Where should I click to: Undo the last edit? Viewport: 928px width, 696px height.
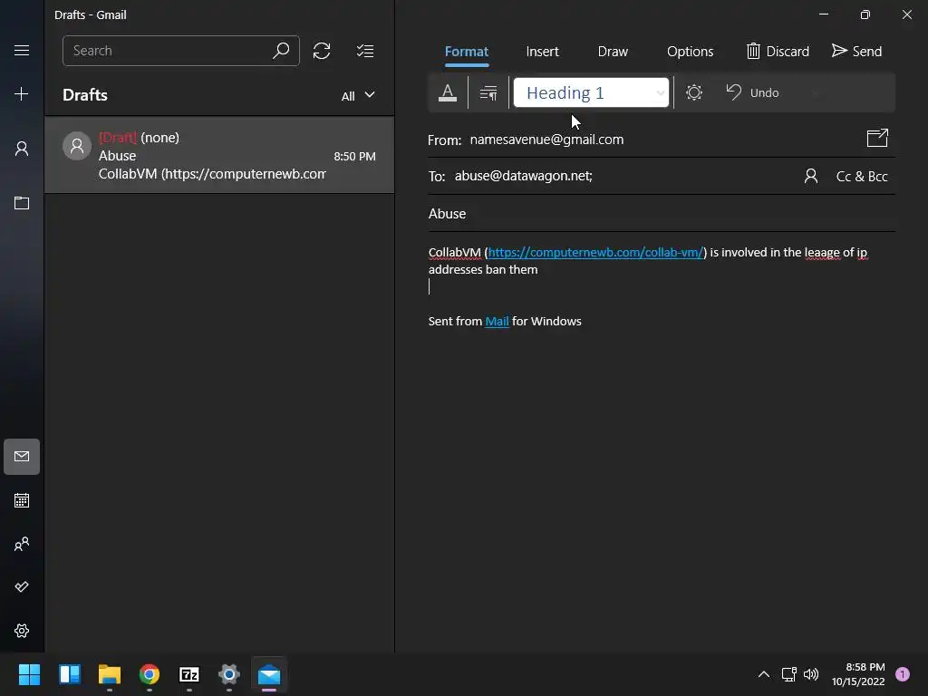coord(752,92)
